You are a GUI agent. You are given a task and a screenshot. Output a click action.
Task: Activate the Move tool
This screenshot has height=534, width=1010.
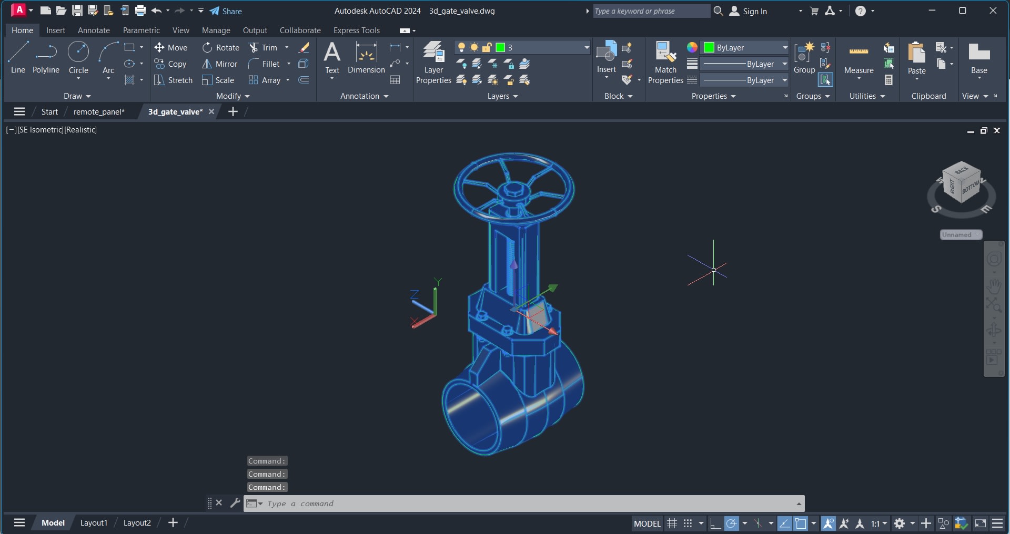171,47
